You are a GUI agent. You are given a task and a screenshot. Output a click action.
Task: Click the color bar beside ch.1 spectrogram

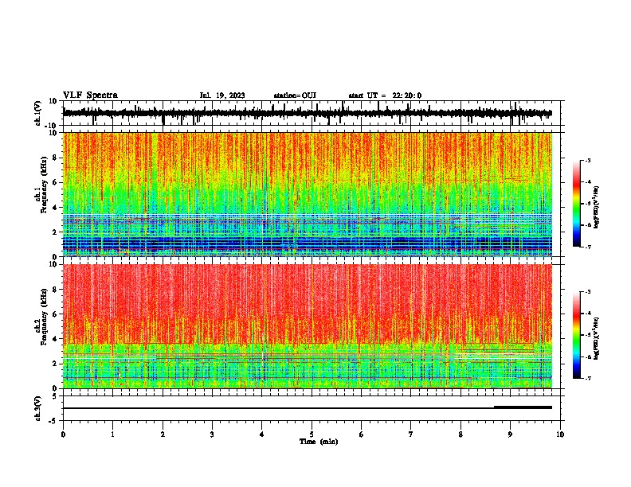(577, 204)
